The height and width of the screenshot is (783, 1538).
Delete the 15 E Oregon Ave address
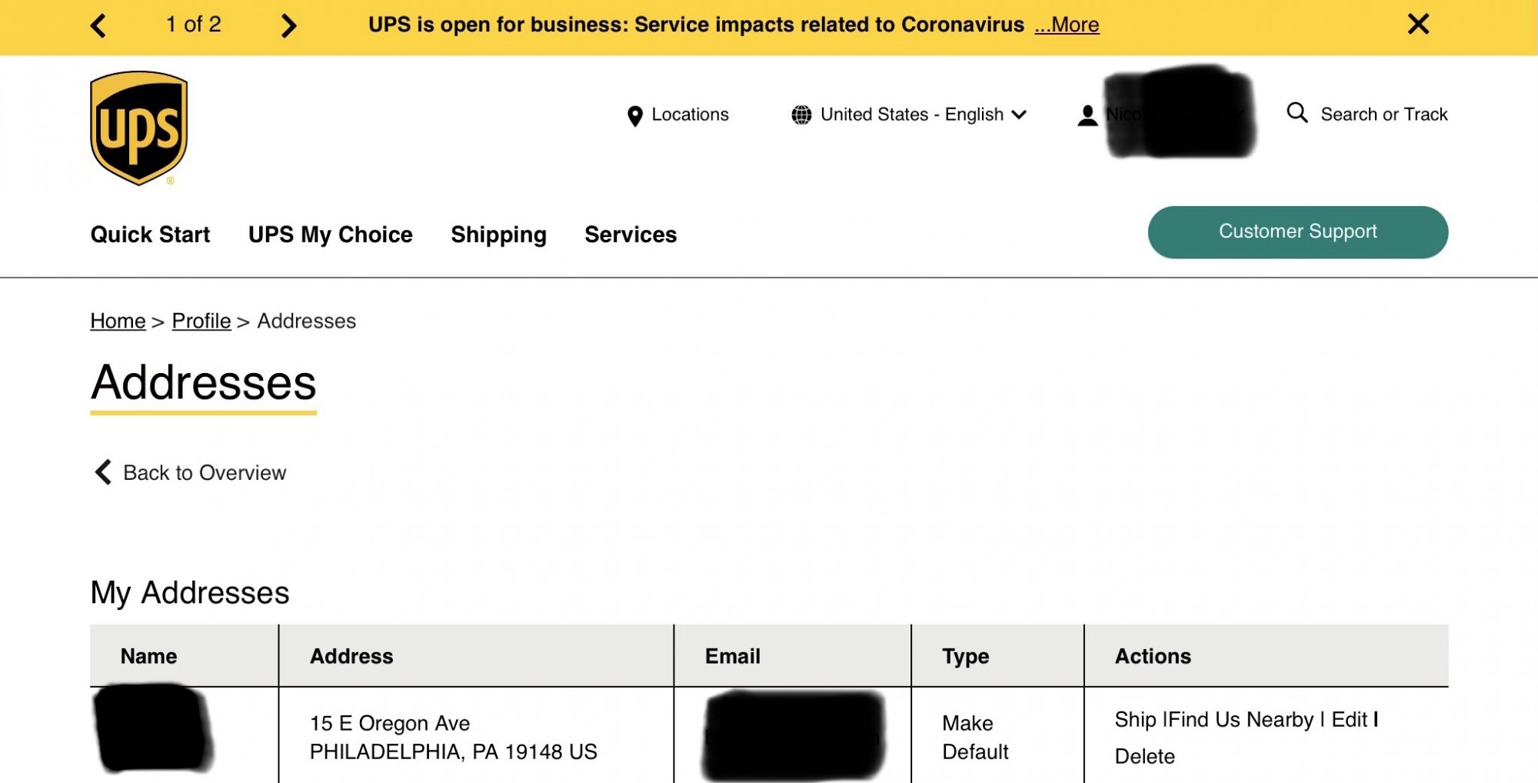click(x=1144, y=756)
